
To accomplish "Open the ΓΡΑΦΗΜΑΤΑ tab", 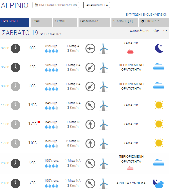I will point(94,22).
